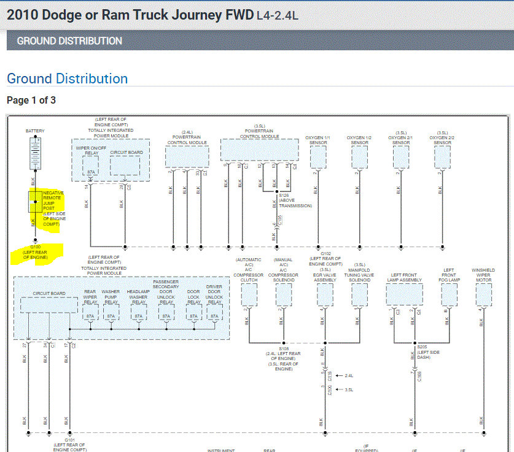Click the GROUND DISTRIBUTION gray header bar

coord(260,40)
